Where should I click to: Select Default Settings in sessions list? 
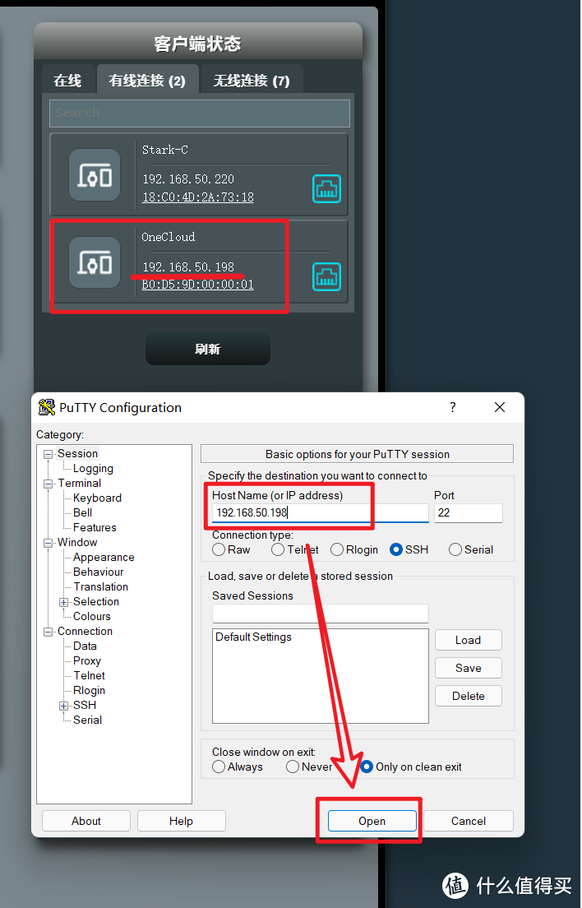(253, 637)
